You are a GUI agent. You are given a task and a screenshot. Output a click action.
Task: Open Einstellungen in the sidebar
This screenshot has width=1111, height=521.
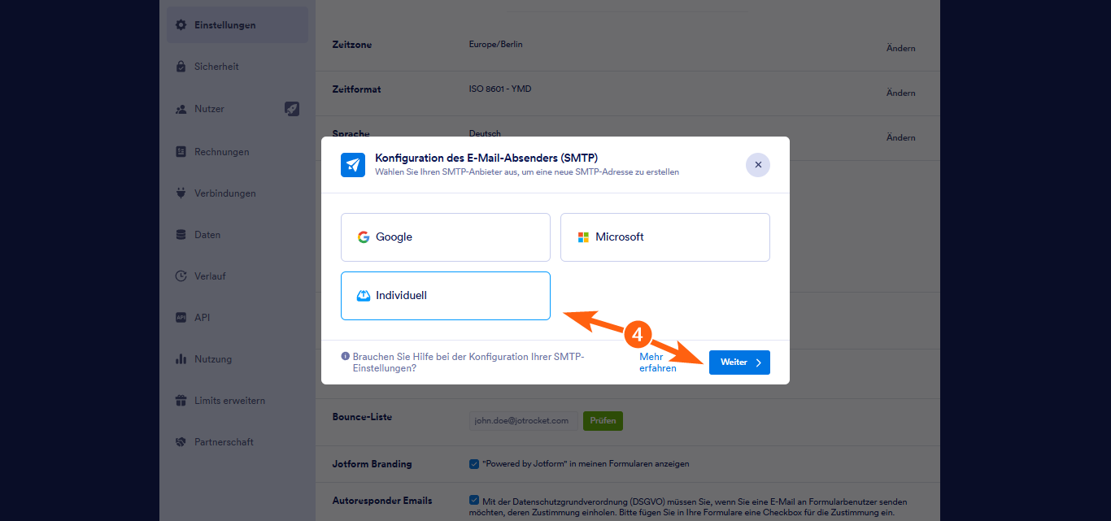point(237,25)
